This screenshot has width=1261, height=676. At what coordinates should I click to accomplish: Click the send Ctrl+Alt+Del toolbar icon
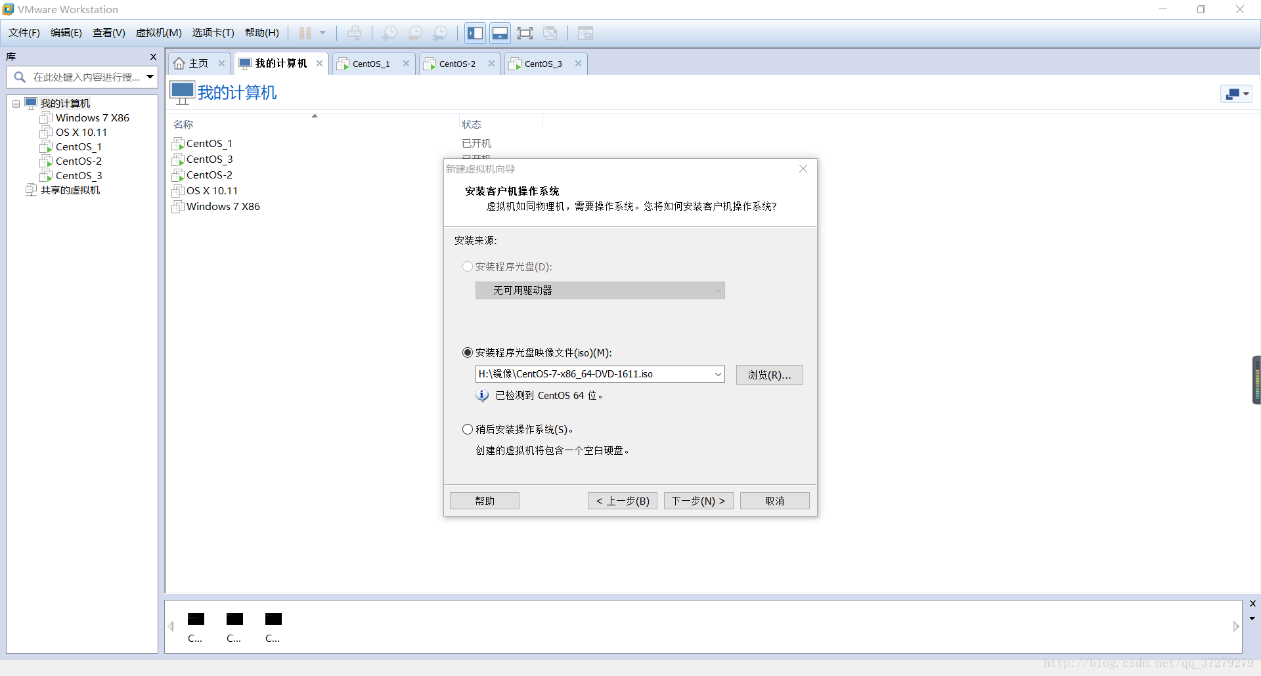tap(354, 33)
